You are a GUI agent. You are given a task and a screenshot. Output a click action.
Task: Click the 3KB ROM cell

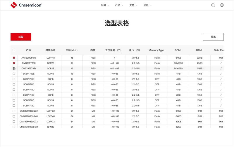(178, 95)
